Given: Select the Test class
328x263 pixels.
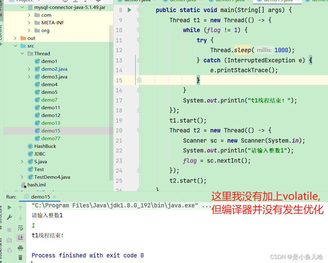Looking at the screenshot, I should tap(39, 169).
